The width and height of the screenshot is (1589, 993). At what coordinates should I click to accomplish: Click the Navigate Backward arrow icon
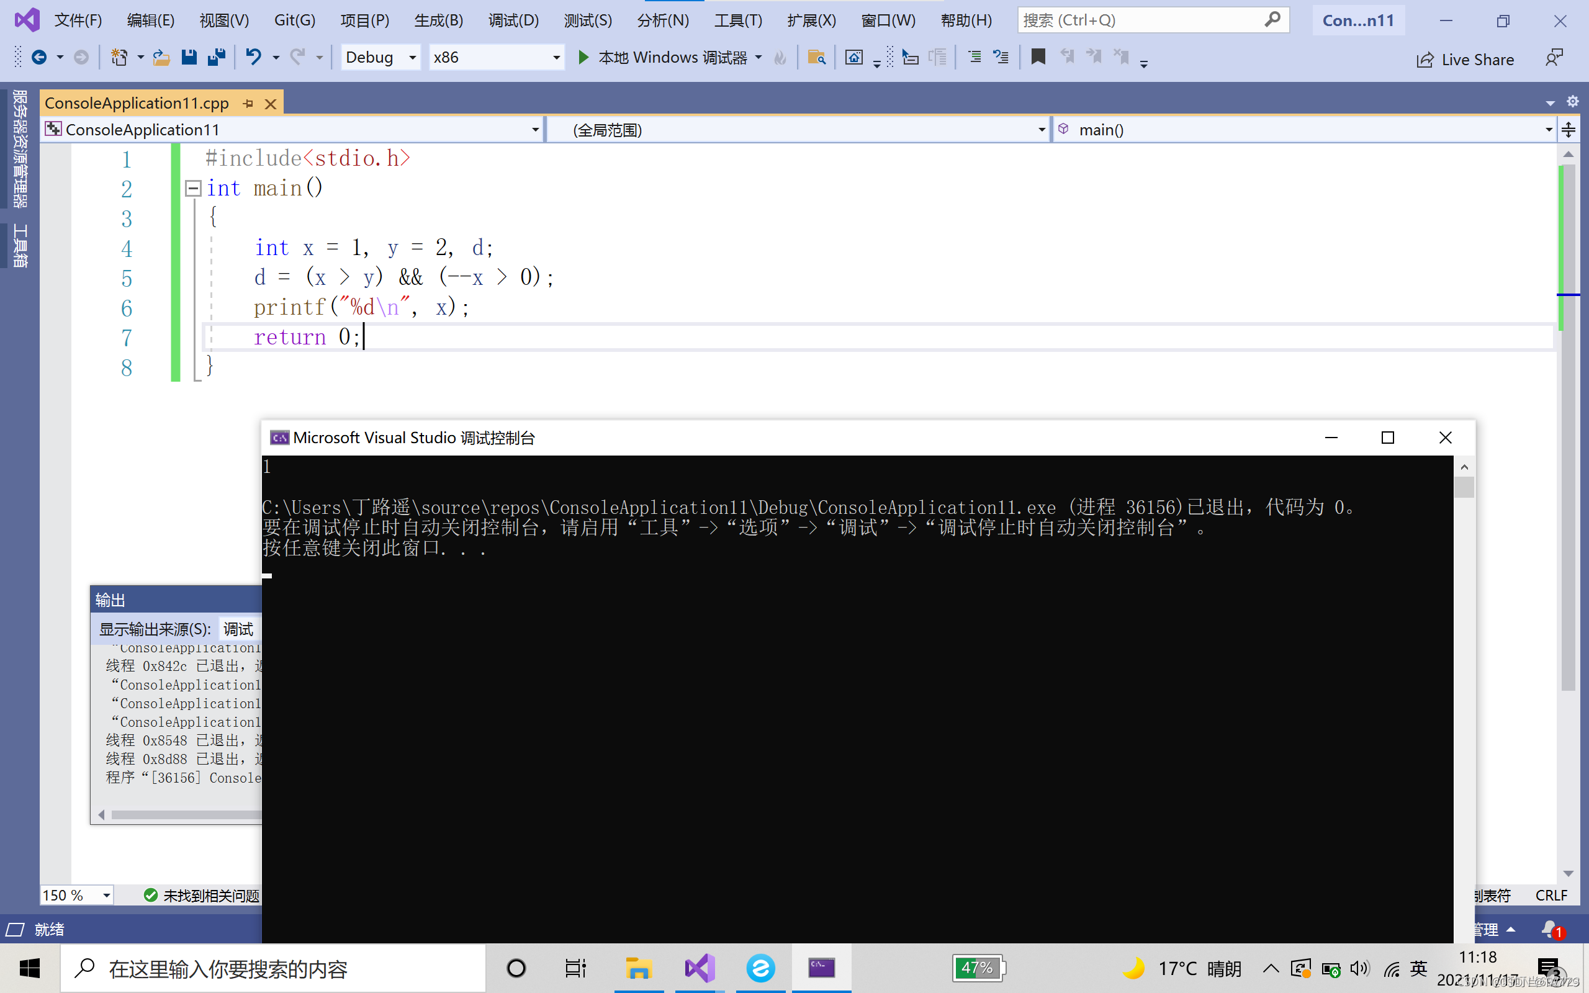39,58
